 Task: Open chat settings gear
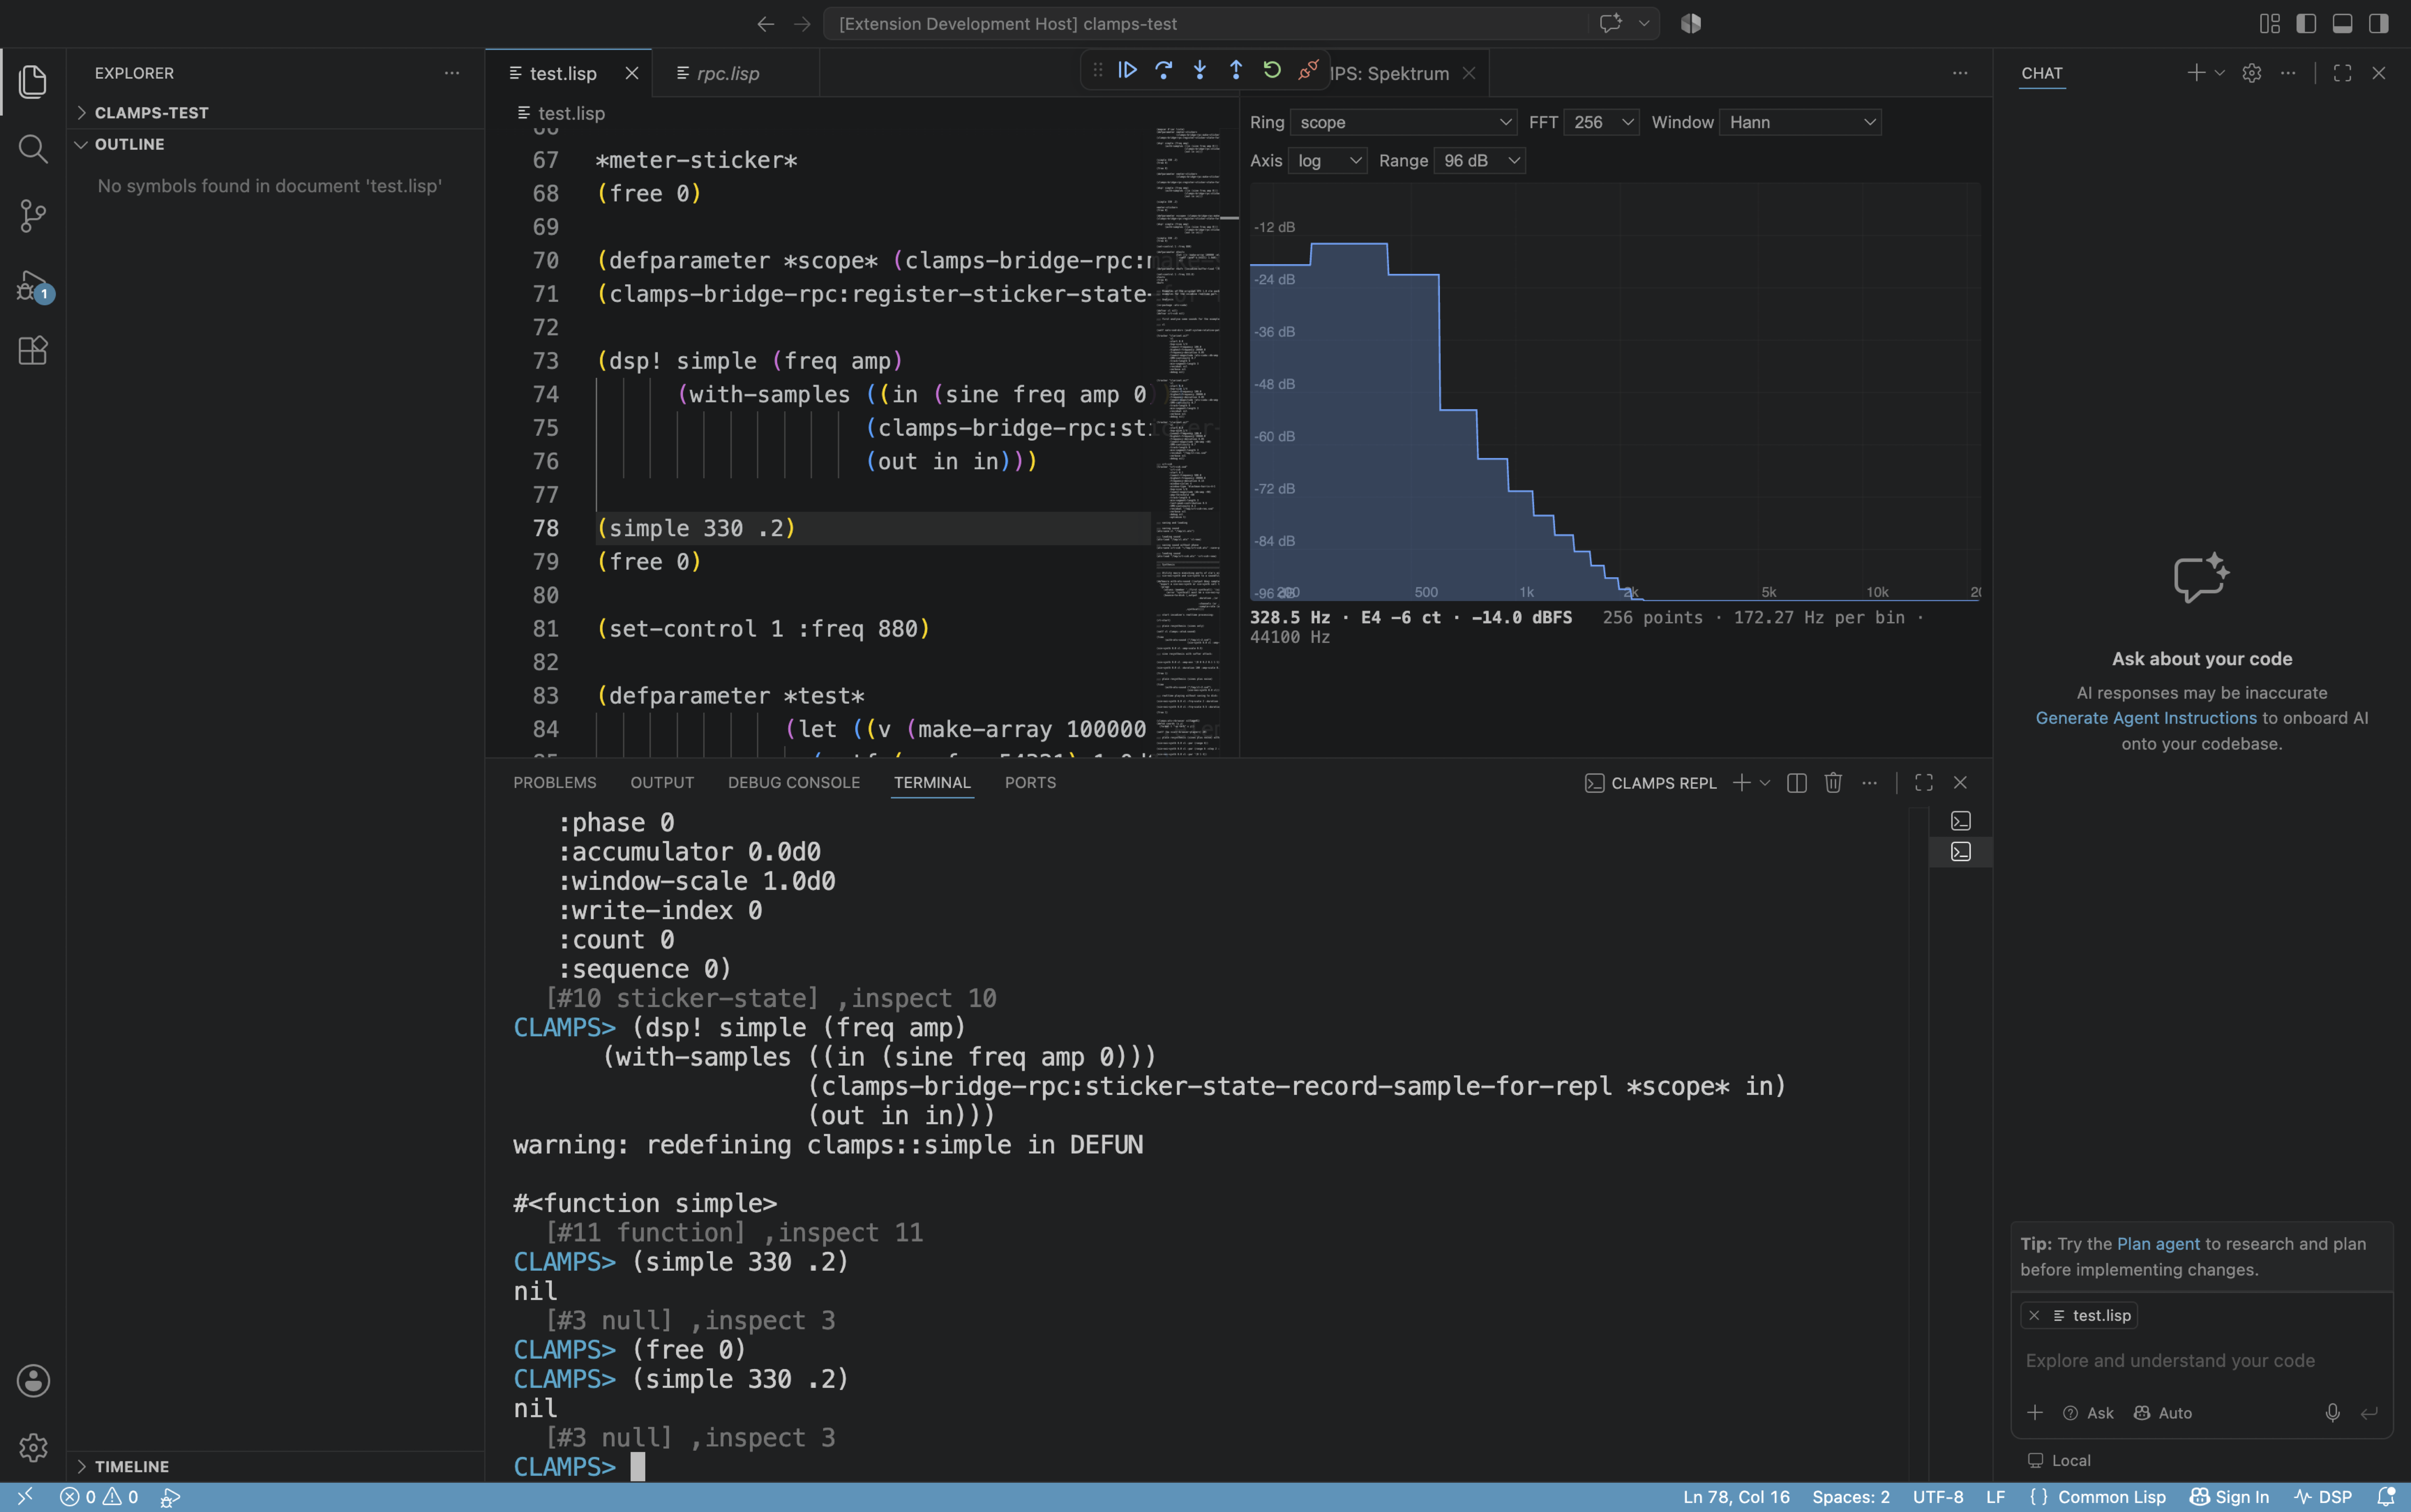tap(2252, 73)
